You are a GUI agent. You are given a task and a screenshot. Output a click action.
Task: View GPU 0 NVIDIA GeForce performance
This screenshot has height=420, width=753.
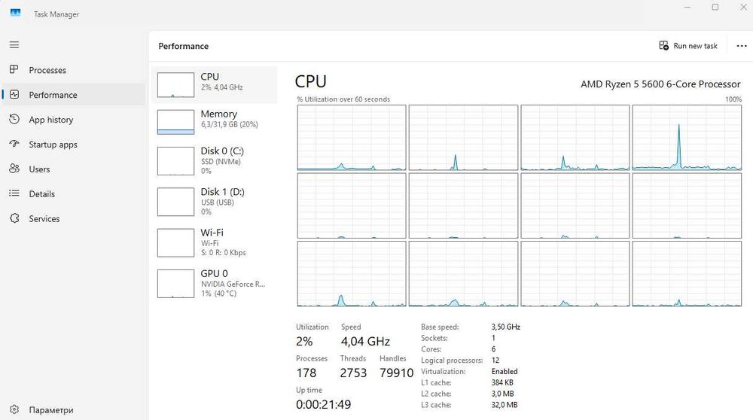pyautogui.click(x=215, y=283)
